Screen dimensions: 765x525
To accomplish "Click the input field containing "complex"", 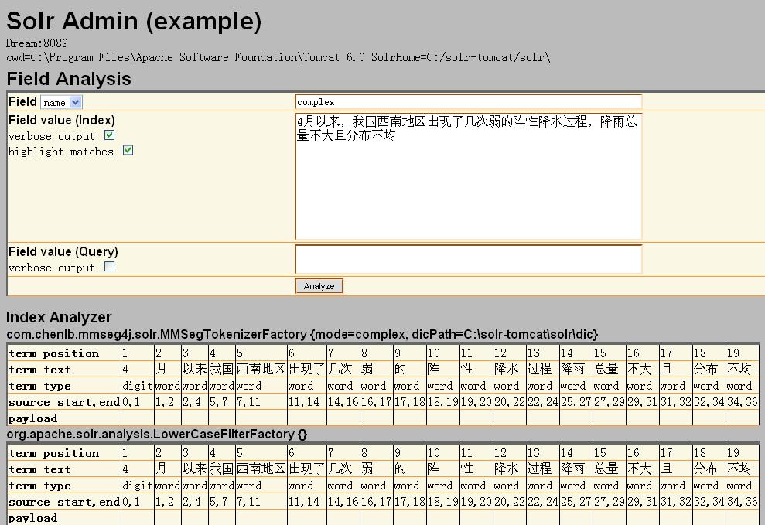I will tap(468, 102).
